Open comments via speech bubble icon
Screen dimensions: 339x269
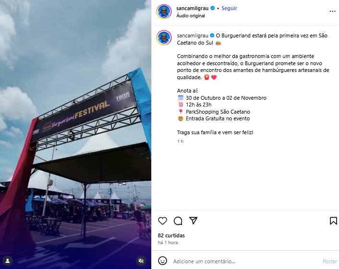pyautogui.click(x=178, y=221)
